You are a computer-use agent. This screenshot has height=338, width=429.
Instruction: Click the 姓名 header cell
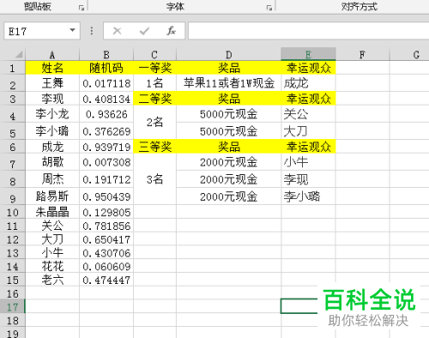[x=52, y=68]
